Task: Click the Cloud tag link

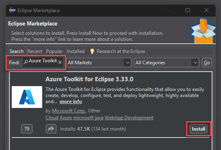Action: point(52,118)
